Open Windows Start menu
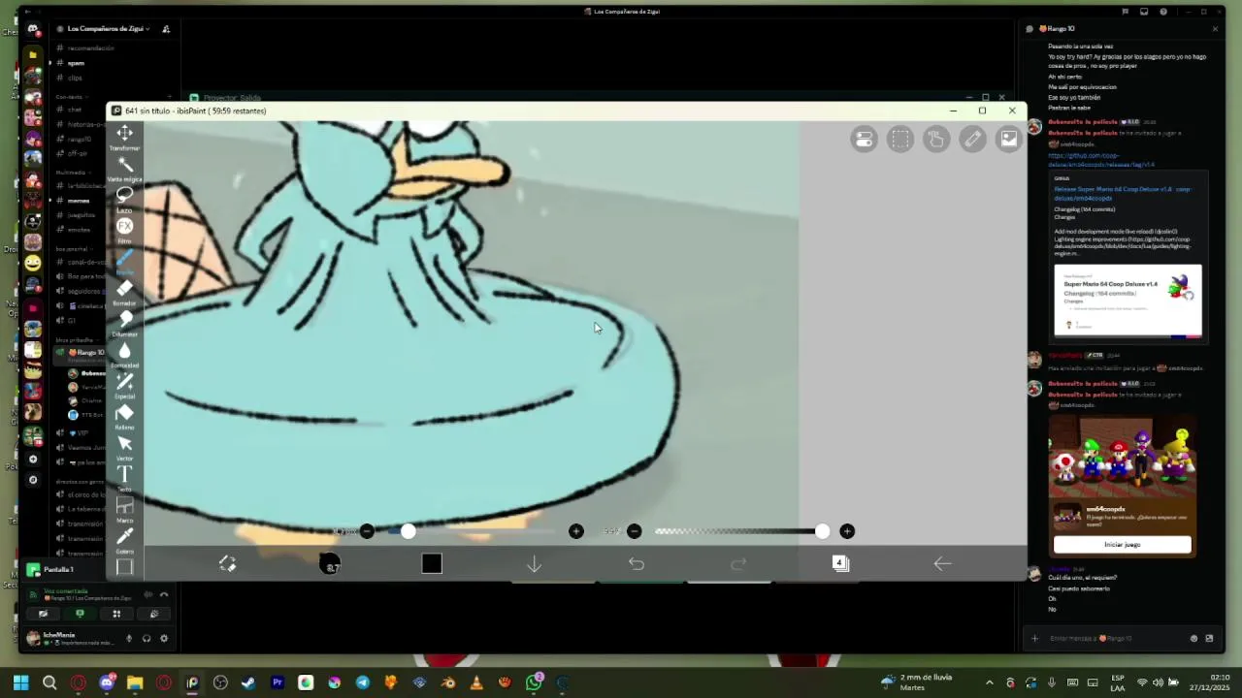The image size is (1242, 698). pos(20,682)
